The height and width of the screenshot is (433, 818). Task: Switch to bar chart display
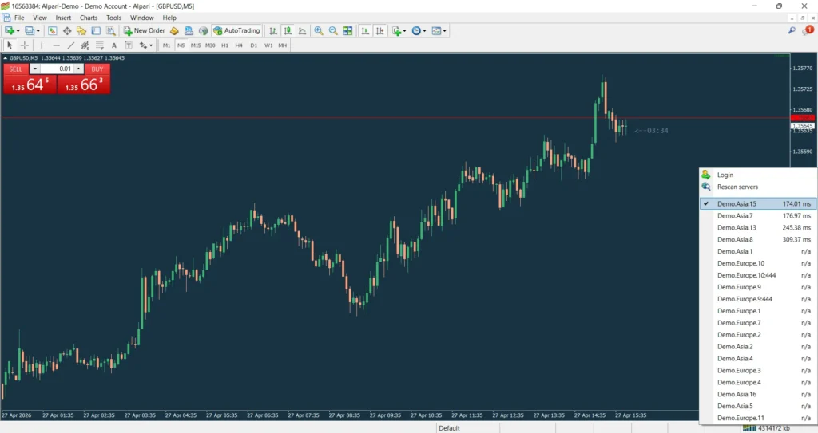tap(273, 31)
